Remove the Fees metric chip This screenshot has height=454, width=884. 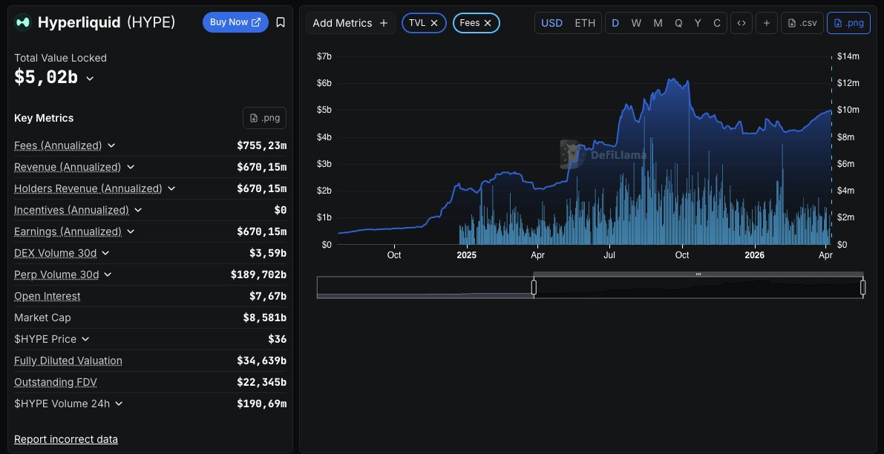pos(488,23)
